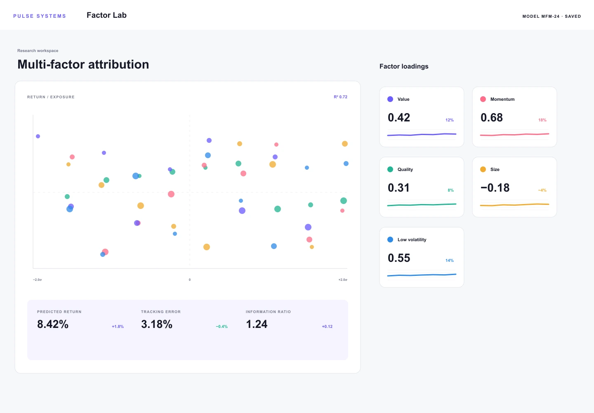Screen dimensions: 594x413
Task: Click the Factor loadings heading
Action: (404, 66)
